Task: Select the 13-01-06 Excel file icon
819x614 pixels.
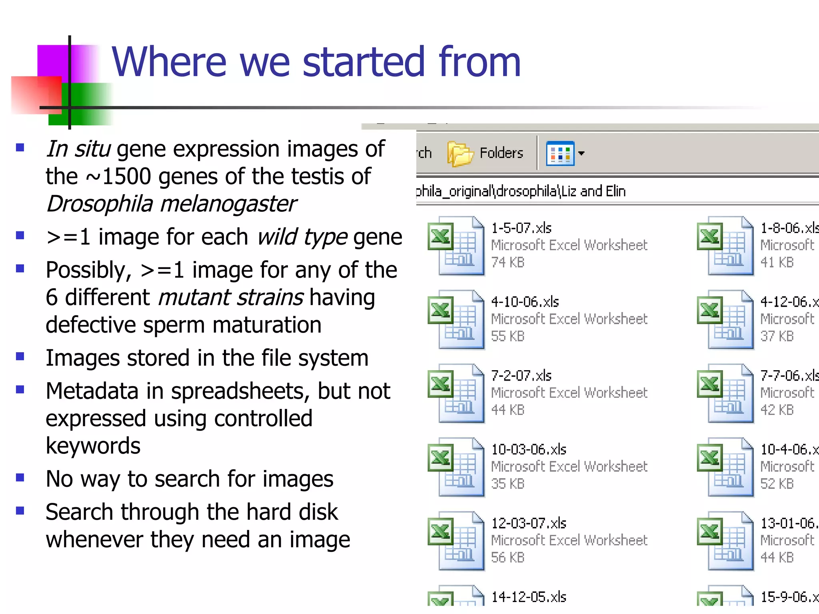Action: tap(725, 541)
